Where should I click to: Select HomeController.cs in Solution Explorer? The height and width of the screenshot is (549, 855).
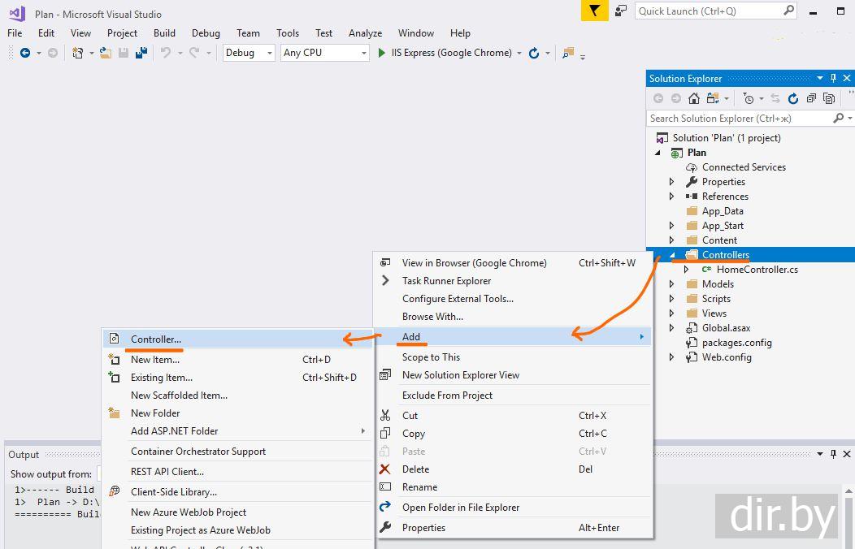coord(757,270)
